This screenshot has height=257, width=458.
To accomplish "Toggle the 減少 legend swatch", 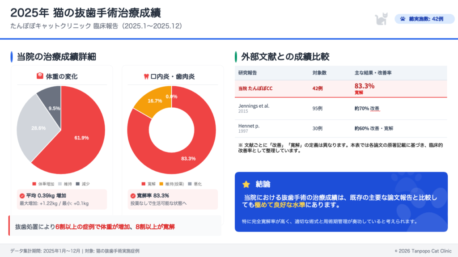I will coord(78,184).
